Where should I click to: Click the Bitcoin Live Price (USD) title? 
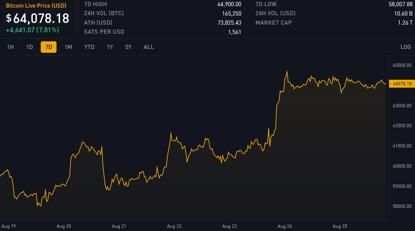[36, 6]
